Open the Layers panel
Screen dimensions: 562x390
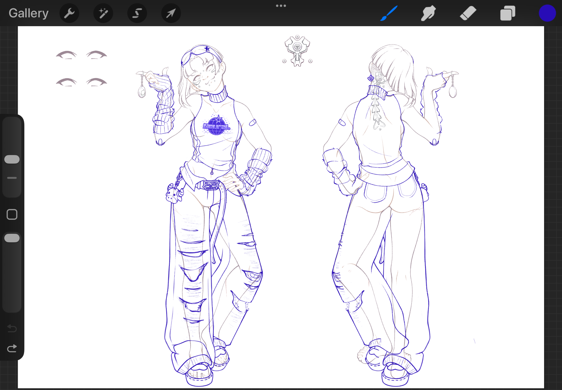click(x=507, y=13)
